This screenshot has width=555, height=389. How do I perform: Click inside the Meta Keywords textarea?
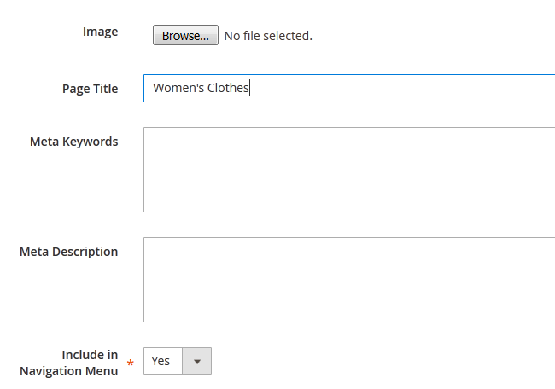(349, 170)
